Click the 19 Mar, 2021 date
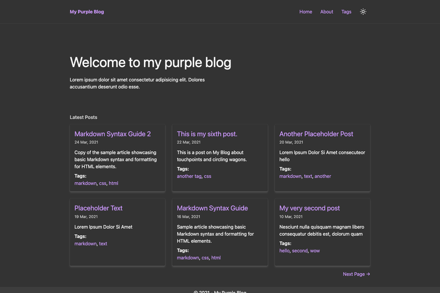The height and width of the screenshot is (293, 440). (x=86, y=217)
